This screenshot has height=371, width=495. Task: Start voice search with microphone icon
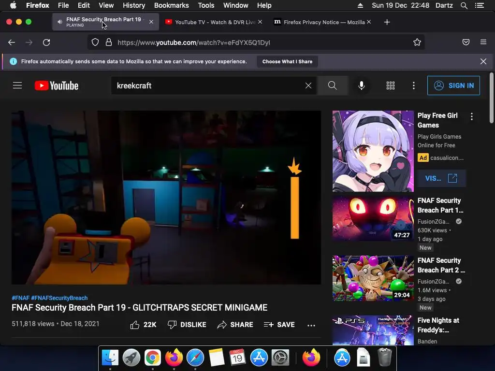[362, 86]
